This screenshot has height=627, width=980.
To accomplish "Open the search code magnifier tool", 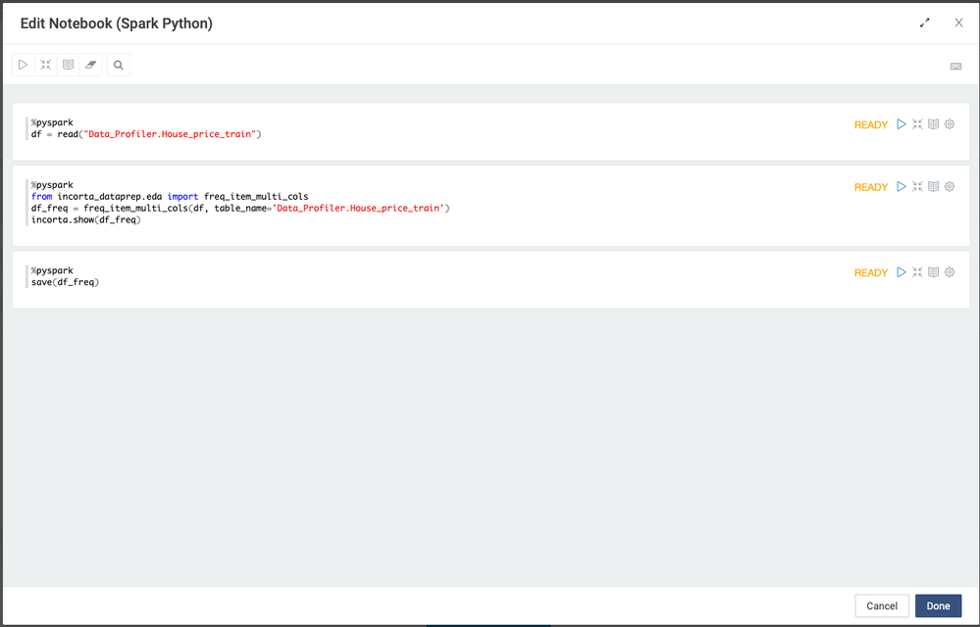I will coord(119,65).
